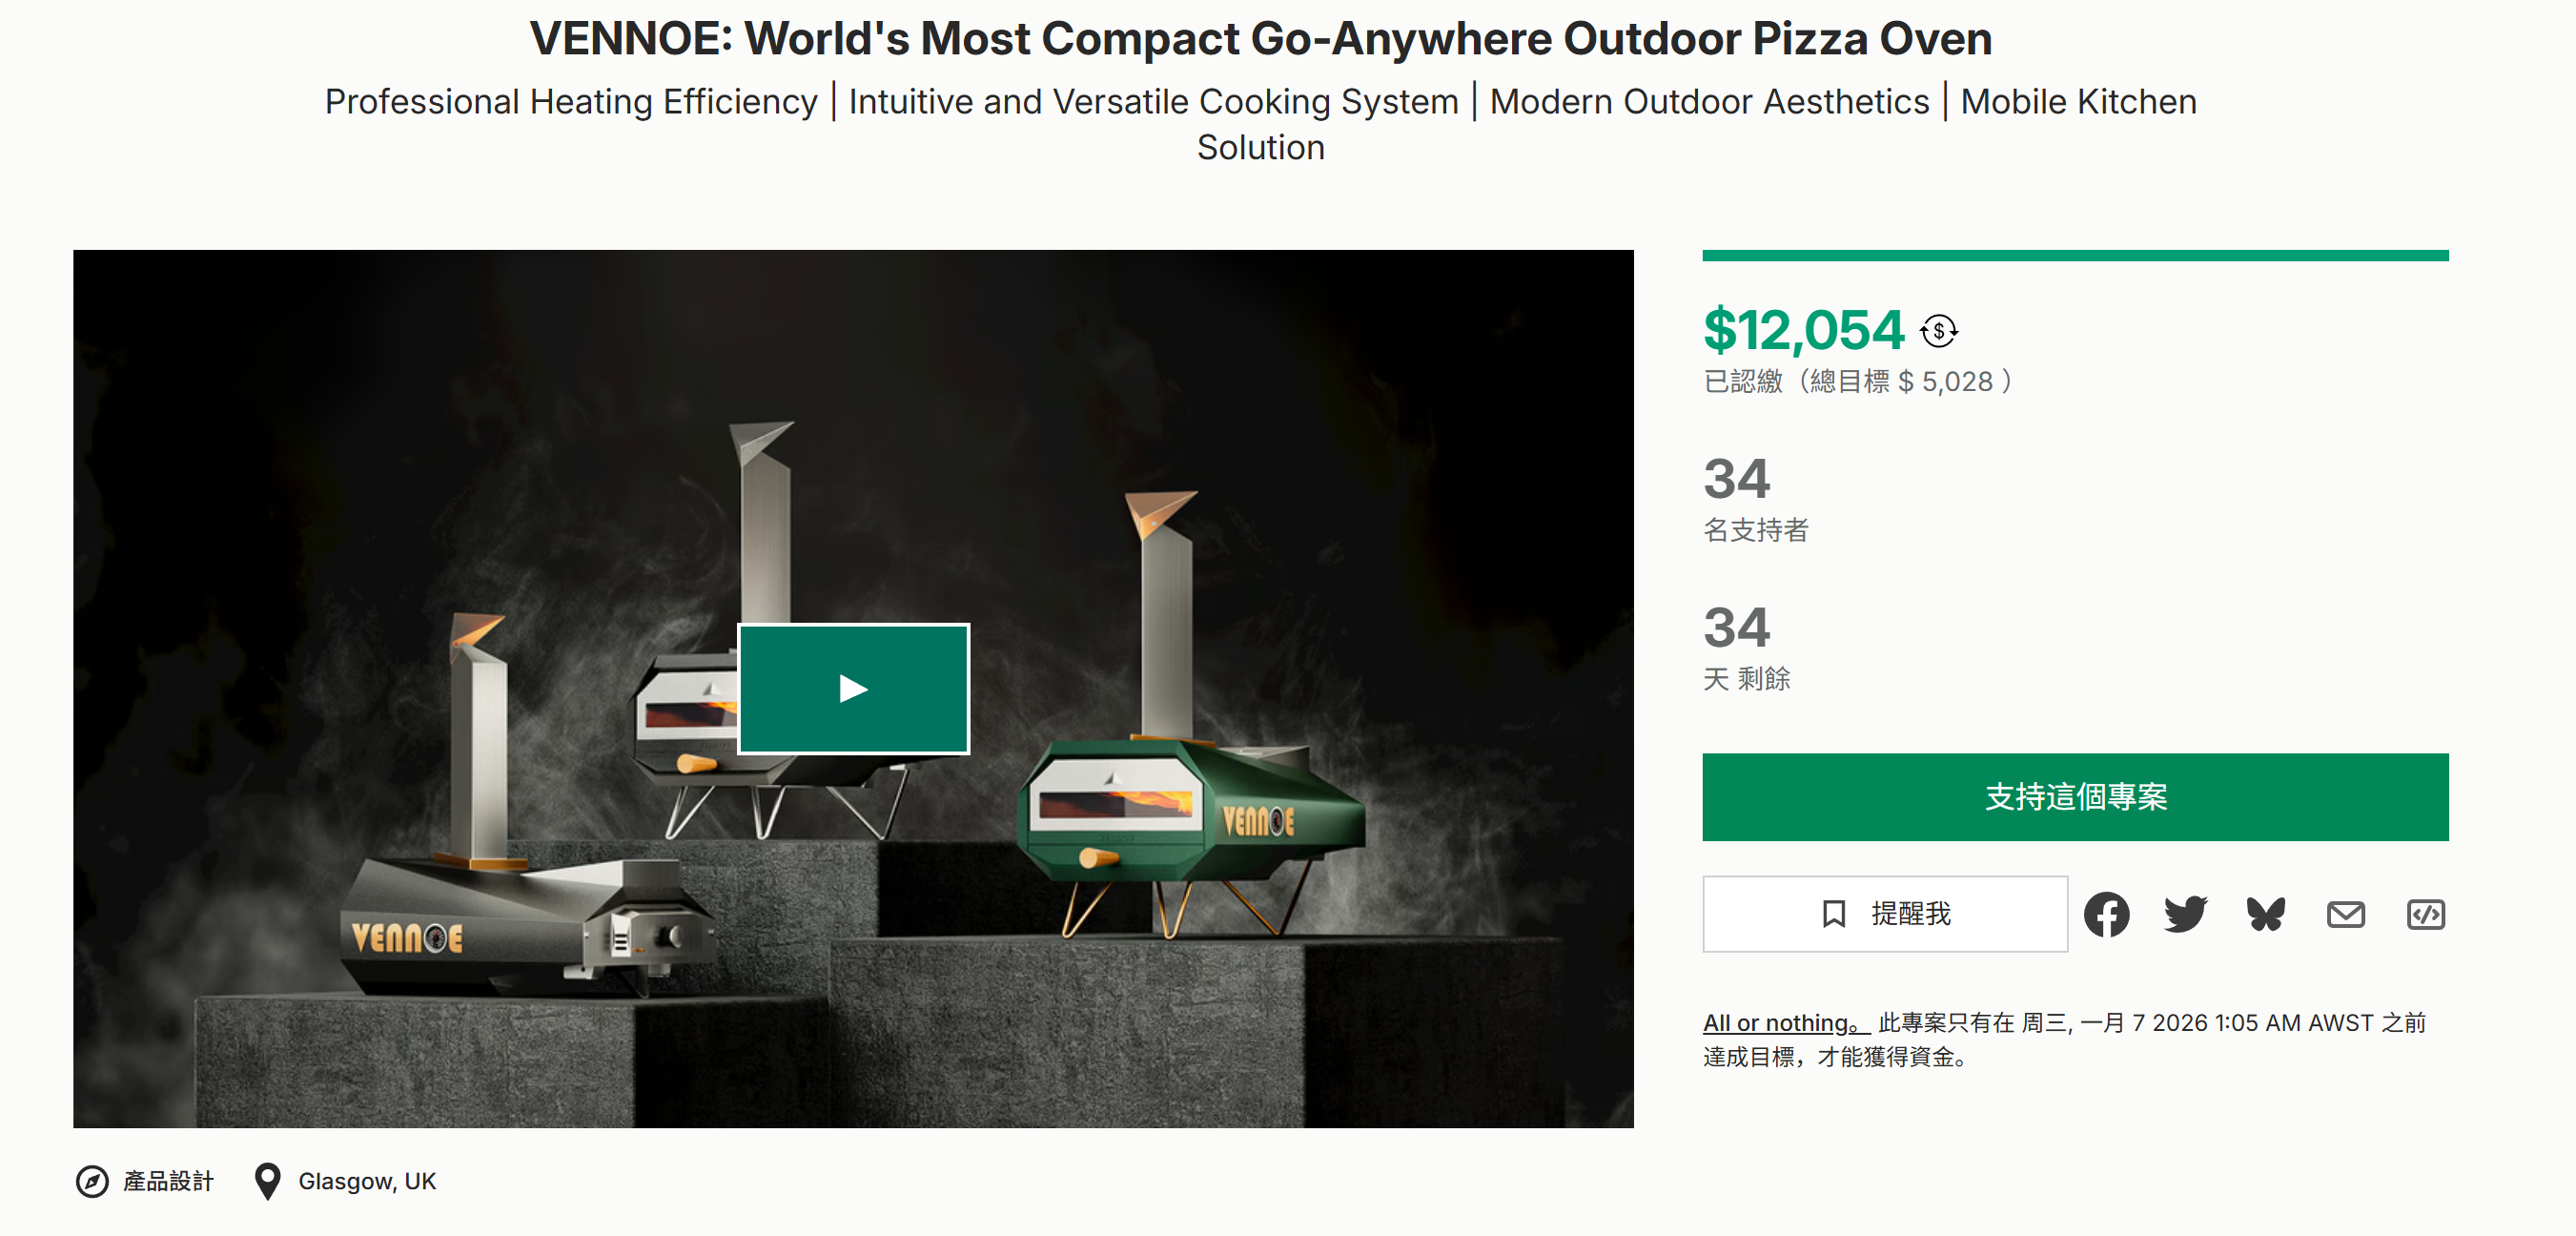Image resolution: width=2576 pixels, height=1236 pixels.
Task: Click the location pin icon
Action: coord(267,1181)
